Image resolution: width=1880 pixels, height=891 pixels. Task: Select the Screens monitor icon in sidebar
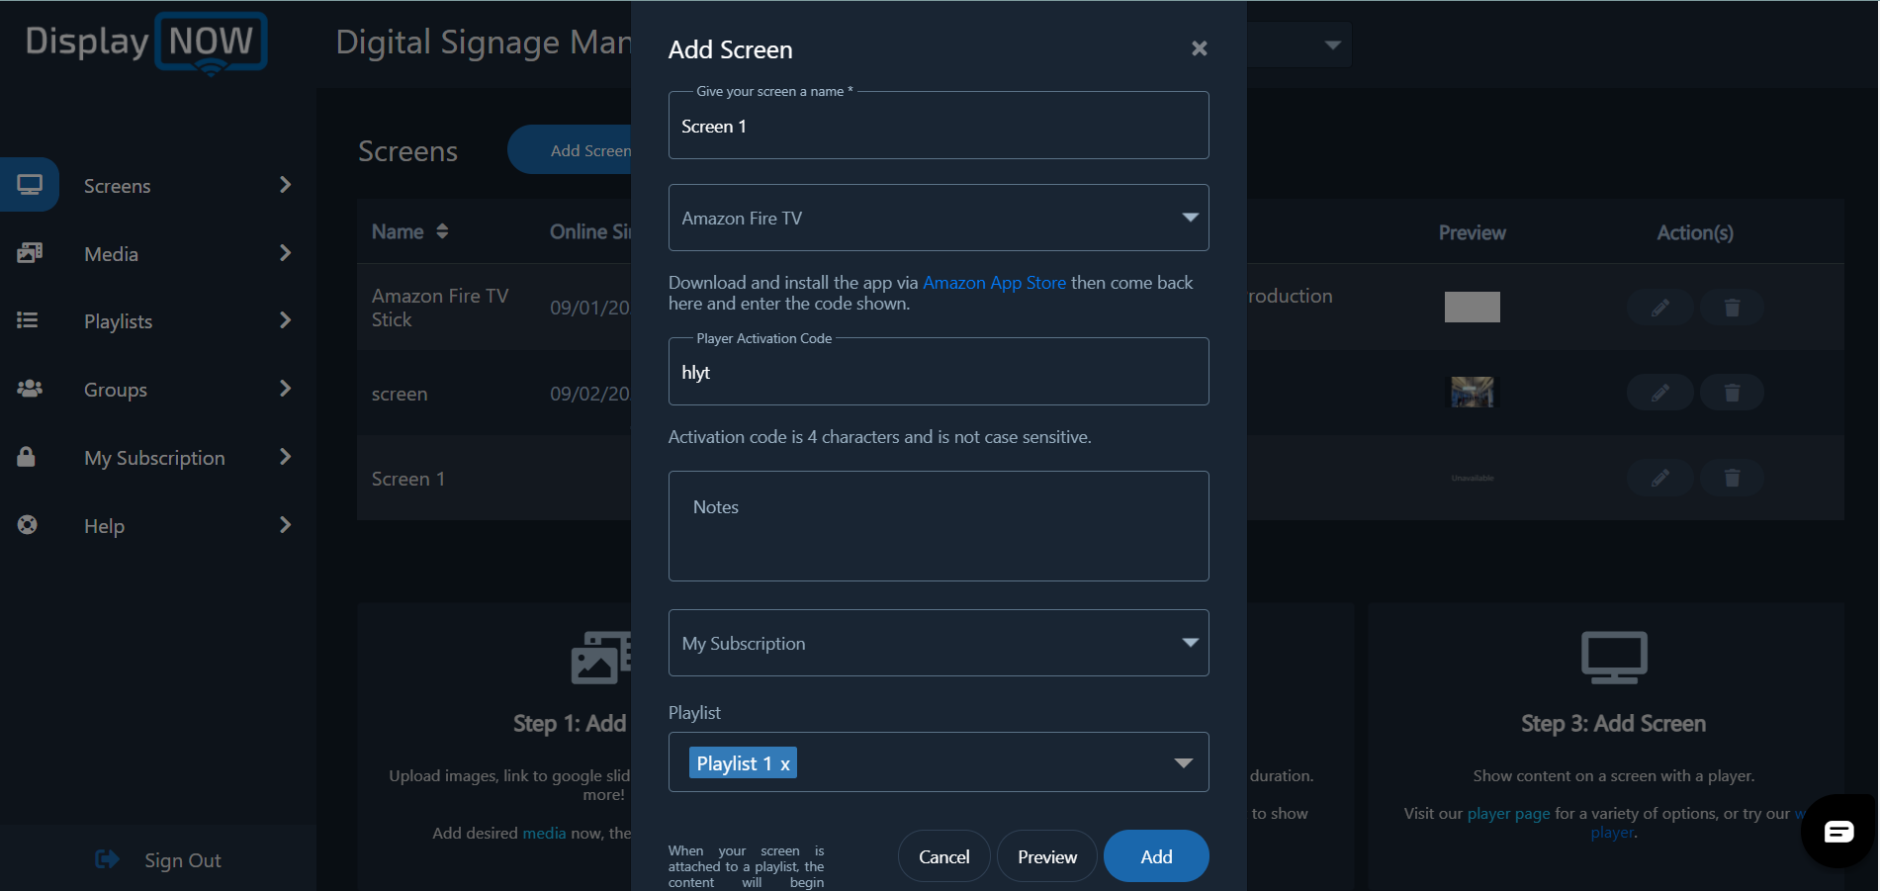click(x=30, y=184)
